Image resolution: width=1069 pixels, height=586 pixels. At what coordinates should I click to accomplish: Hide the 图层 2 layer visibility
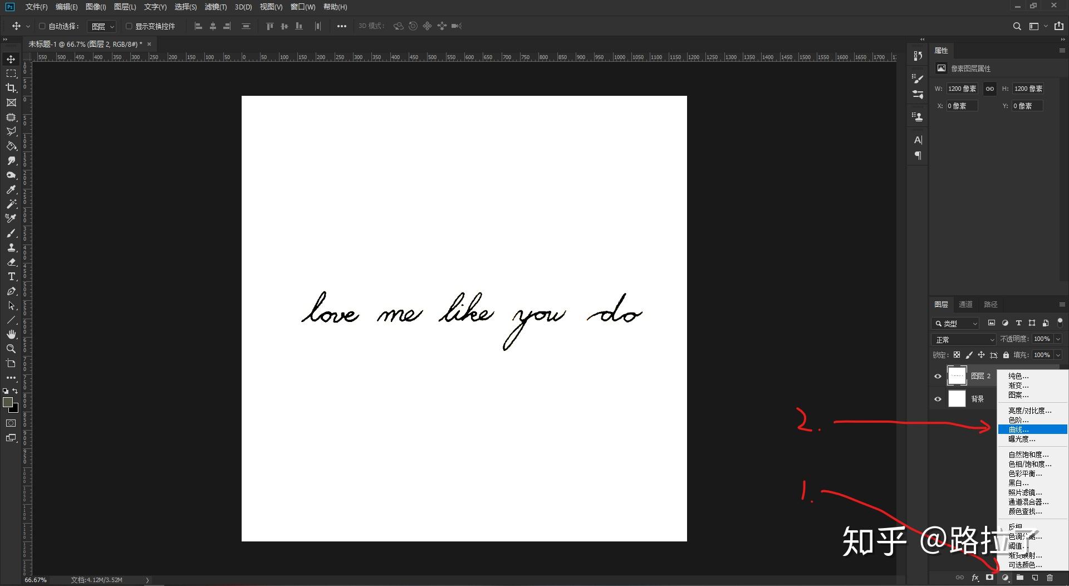(938, 376)
